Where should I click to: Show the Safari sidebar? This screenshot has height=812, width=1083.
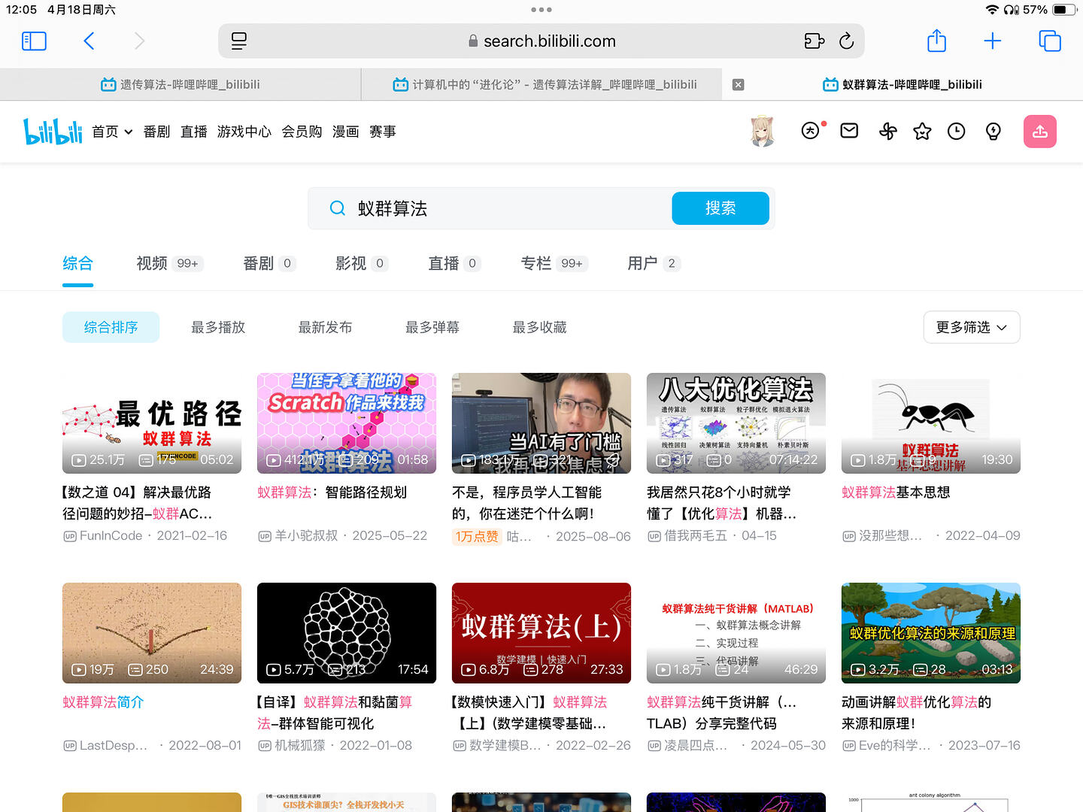coord(34,41)
